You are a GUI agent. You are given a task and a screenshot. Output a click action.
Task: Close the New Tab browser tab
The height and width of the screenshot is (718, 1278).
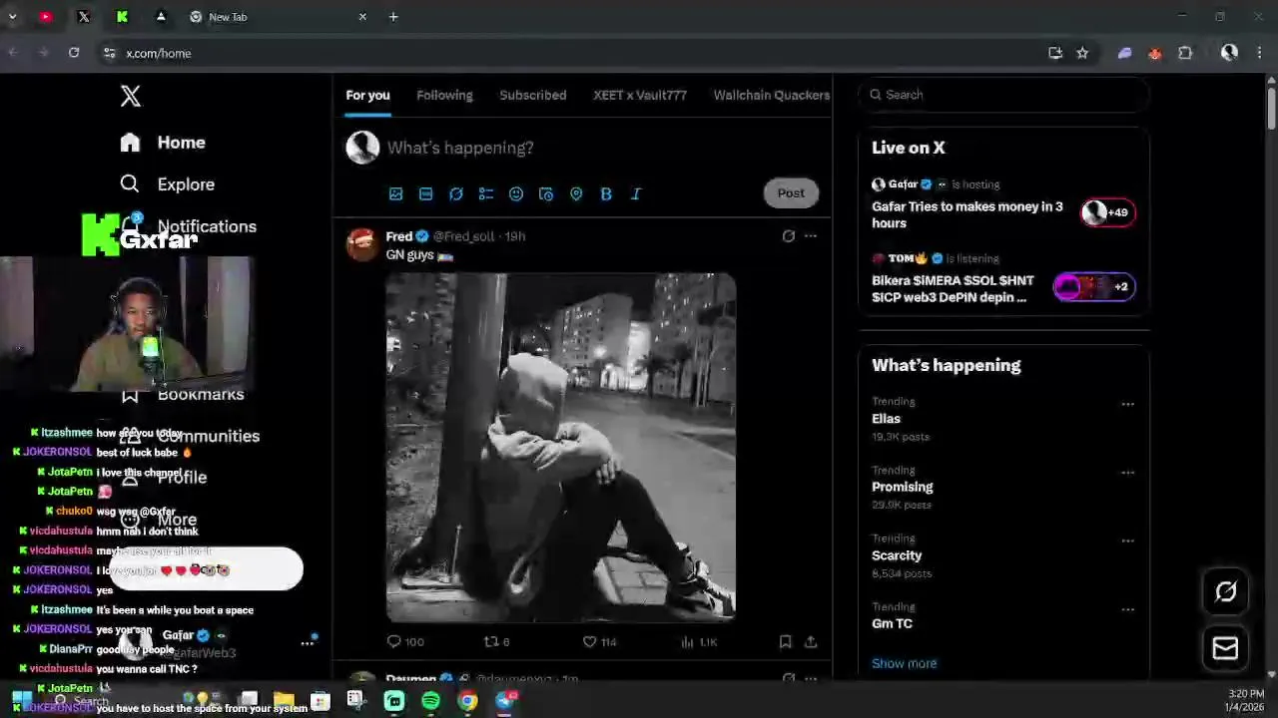[362, 17]
